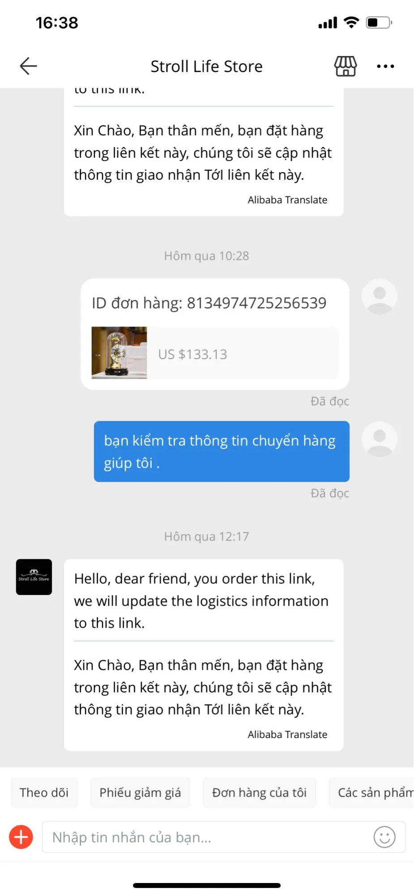Open the three-dot more options menu

[x=385, y=66]
